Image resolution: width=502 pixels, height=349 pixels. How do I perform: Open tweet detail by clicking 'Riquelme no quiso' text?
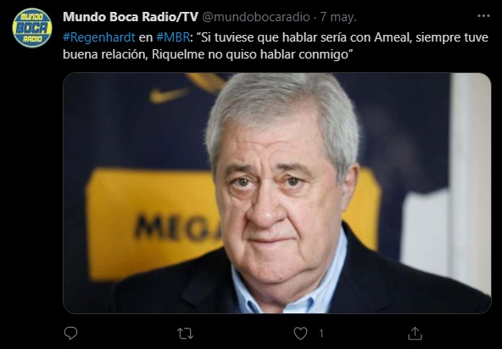tap(204, 54)
